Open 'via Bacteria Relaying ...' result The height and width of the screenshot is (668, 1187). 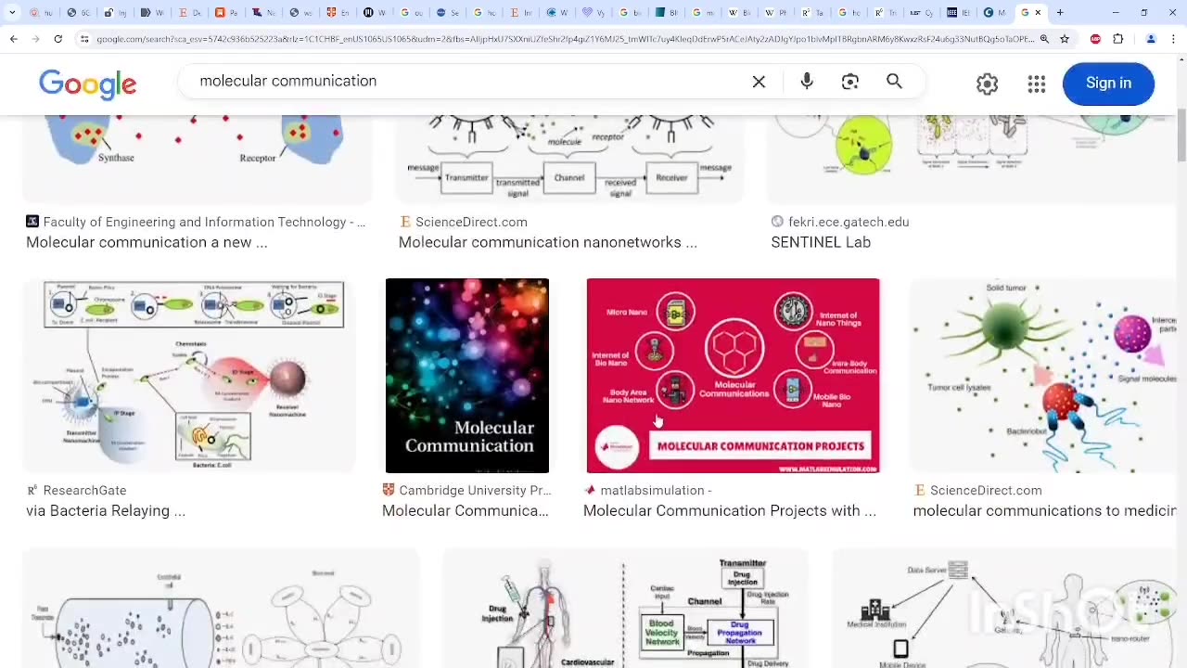(106, 510)
